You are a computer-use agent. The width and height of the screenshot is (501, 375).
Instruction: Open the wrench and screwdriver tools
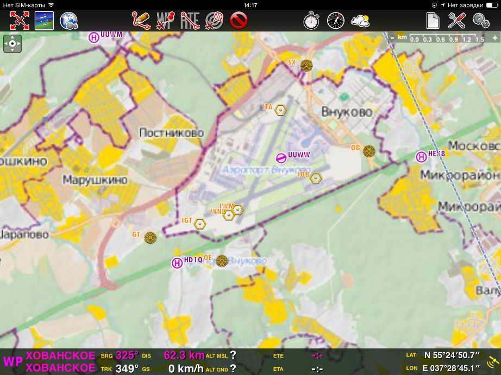(457, 21)
